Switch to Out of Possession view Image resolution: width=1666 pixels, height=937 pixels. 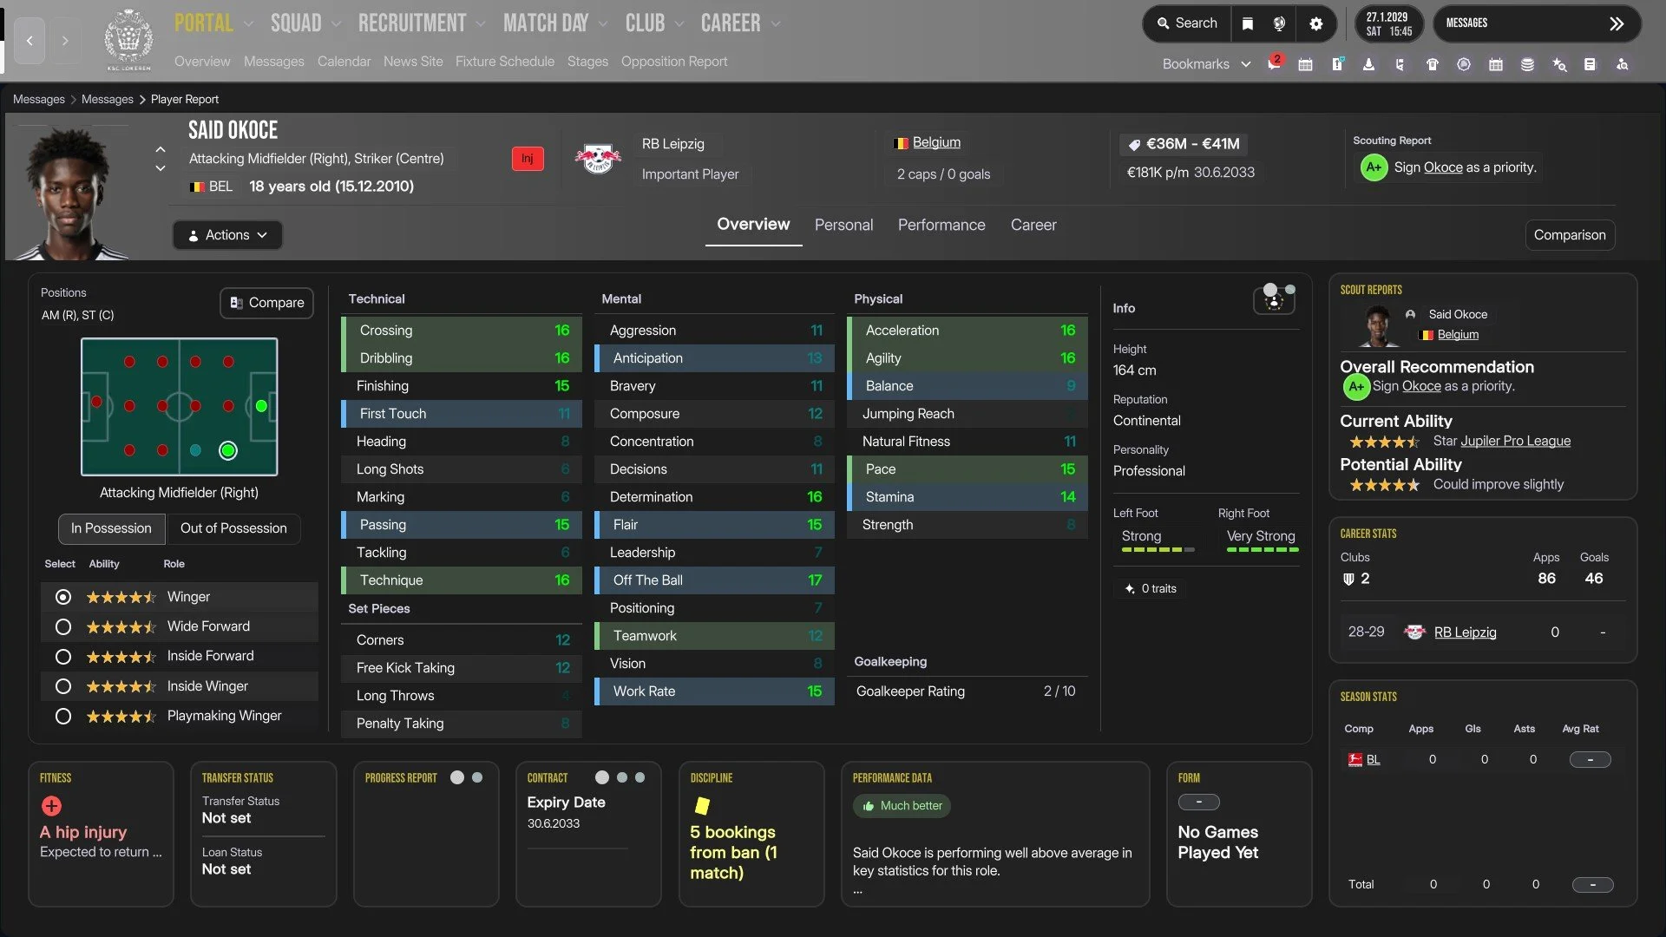tap(233, 528)
